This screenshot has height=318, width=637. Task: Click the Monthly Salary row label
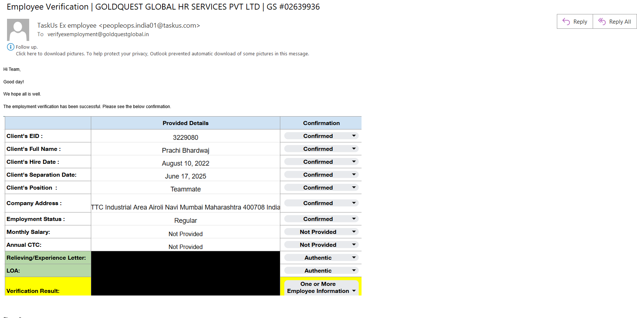point(28,232)
